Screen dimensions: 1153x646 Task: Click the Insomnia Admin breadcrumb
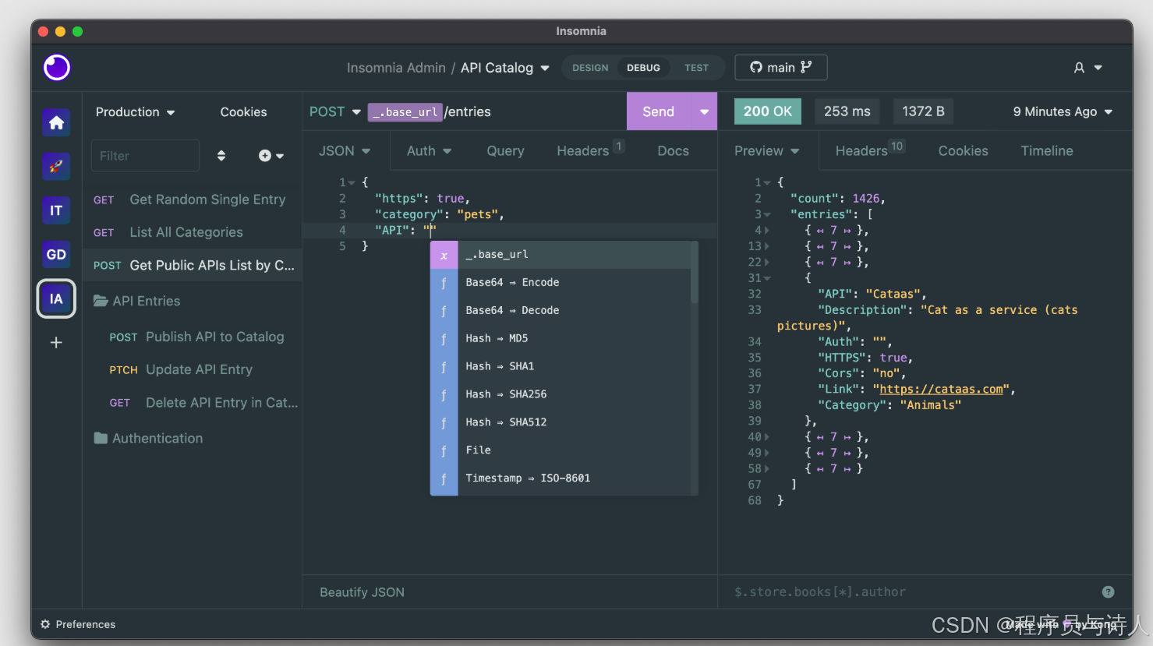(396, 68)
